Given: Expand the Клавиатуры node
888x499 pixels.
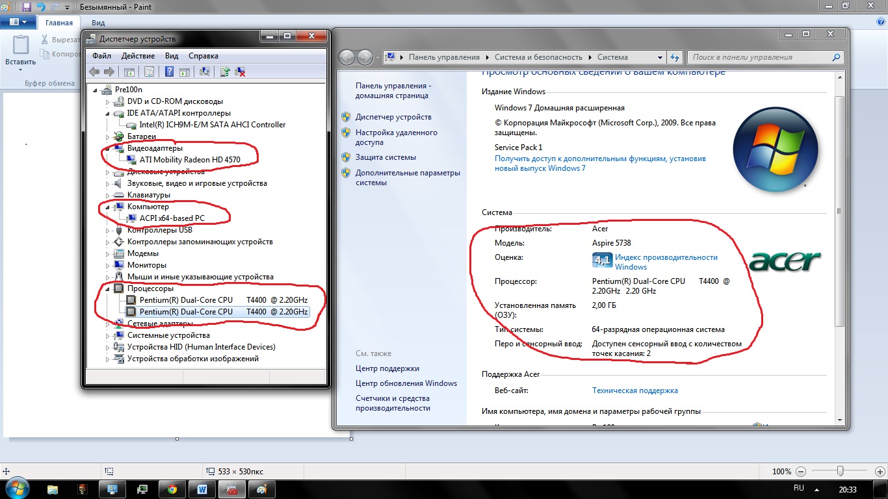Looking at the screenshot, I should click(x=108, y=195).
